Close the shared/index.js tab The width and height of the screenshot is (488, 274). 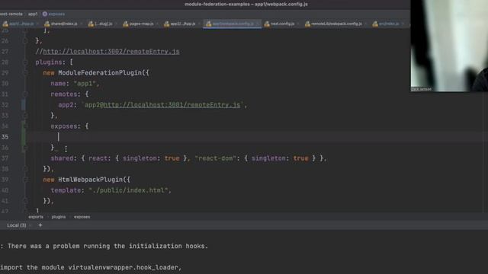82,24
